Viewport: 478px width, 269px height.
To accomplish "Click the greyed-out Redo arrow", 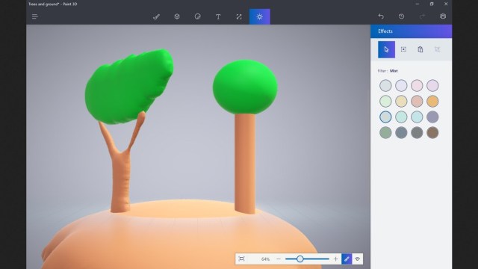I will (422, 16).
